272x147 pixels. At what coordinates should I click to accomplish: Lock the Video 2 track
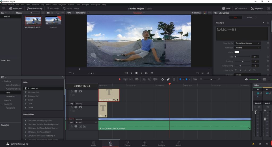click(71, 107)
